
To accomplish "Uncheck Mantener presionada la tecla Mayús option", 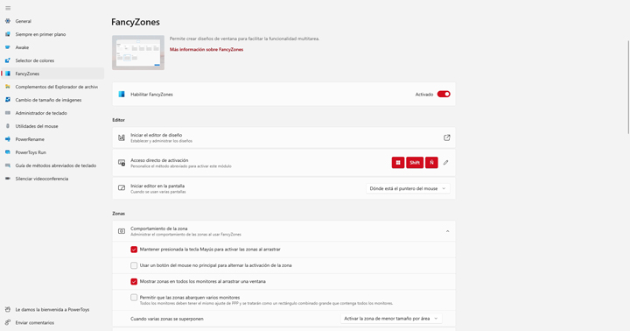I will pyautogui.click(x=134, y=250).
